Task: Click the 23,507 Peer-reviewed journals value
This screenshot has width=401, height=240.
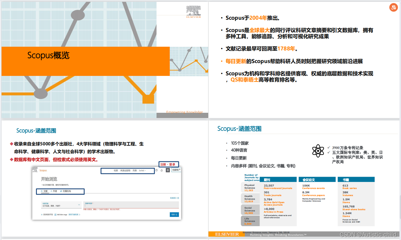Action: [x=278, y=187]
